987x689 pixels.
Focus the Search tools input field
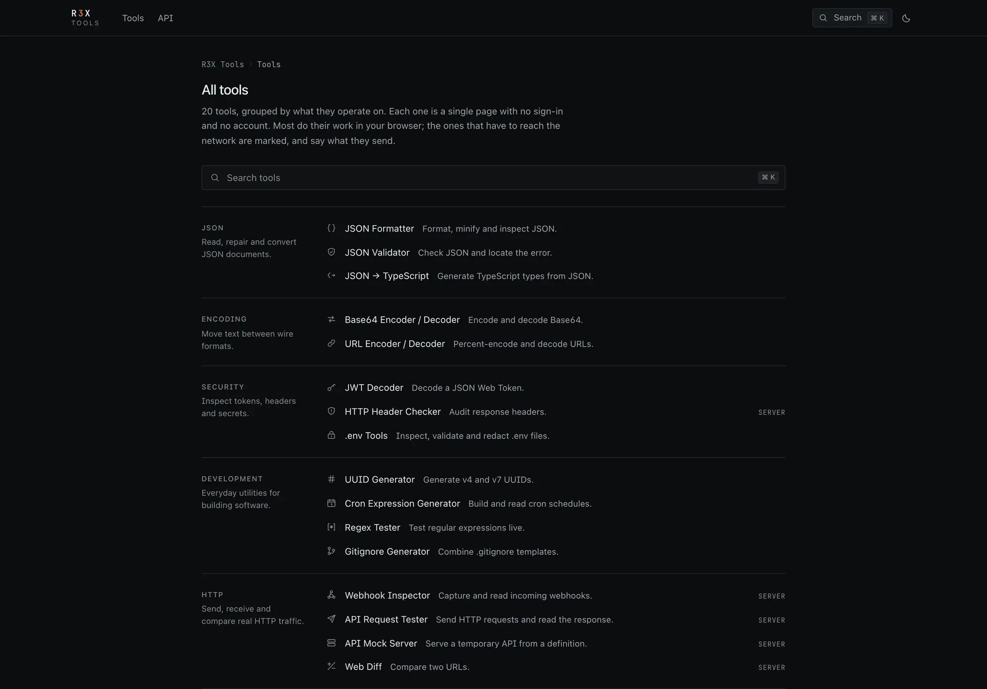(x=493, y=177)
